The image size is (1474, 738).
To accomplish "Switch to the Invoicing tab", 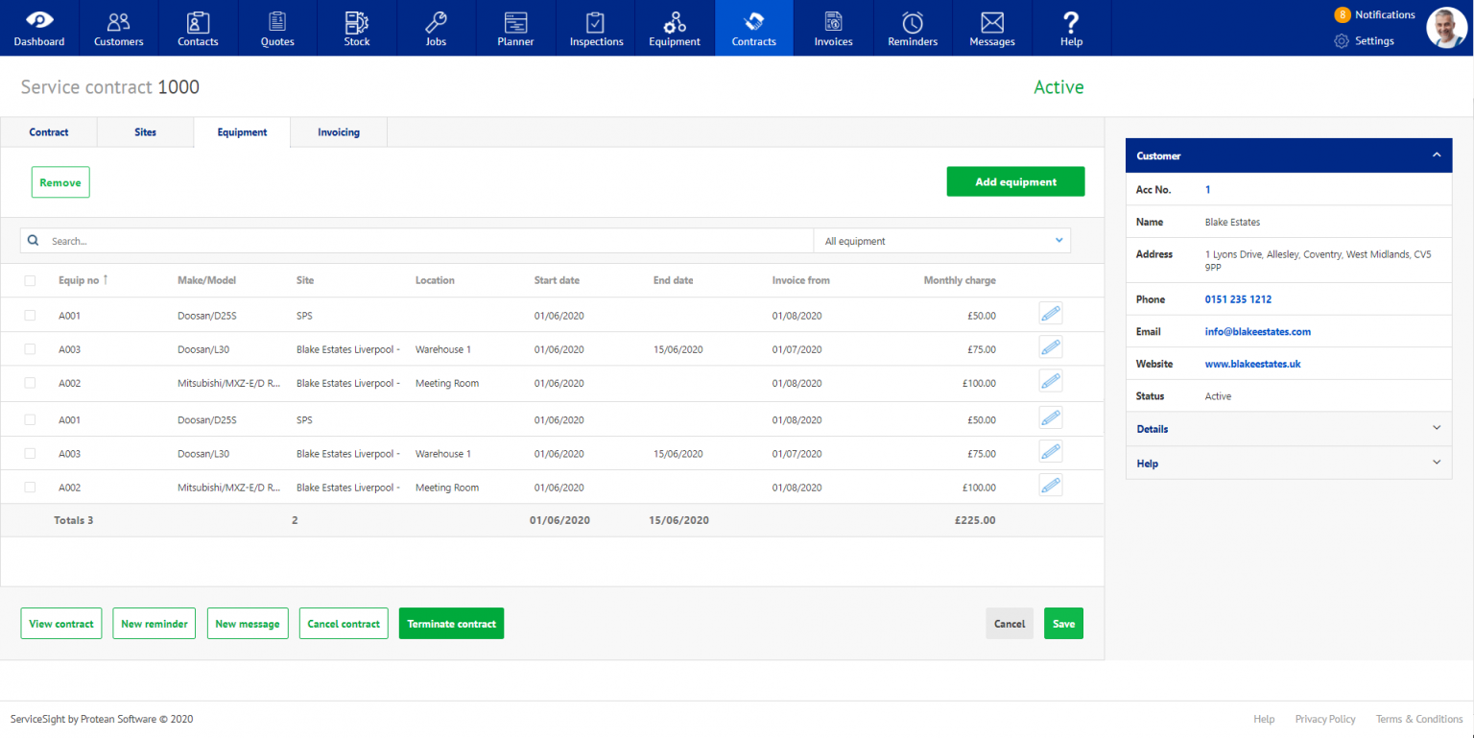I will click(338, 131).
